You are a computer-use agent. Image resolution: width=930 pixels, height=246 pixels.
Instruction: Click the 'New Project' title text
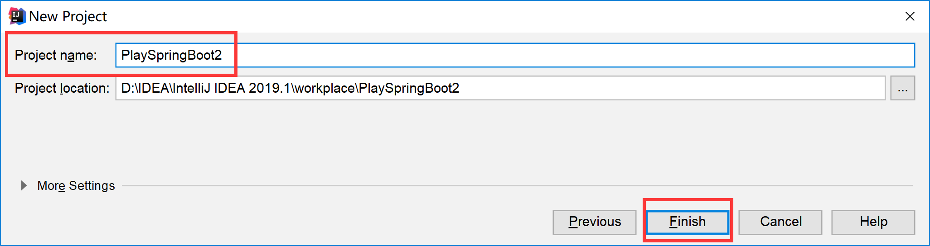tap(68, 16)
